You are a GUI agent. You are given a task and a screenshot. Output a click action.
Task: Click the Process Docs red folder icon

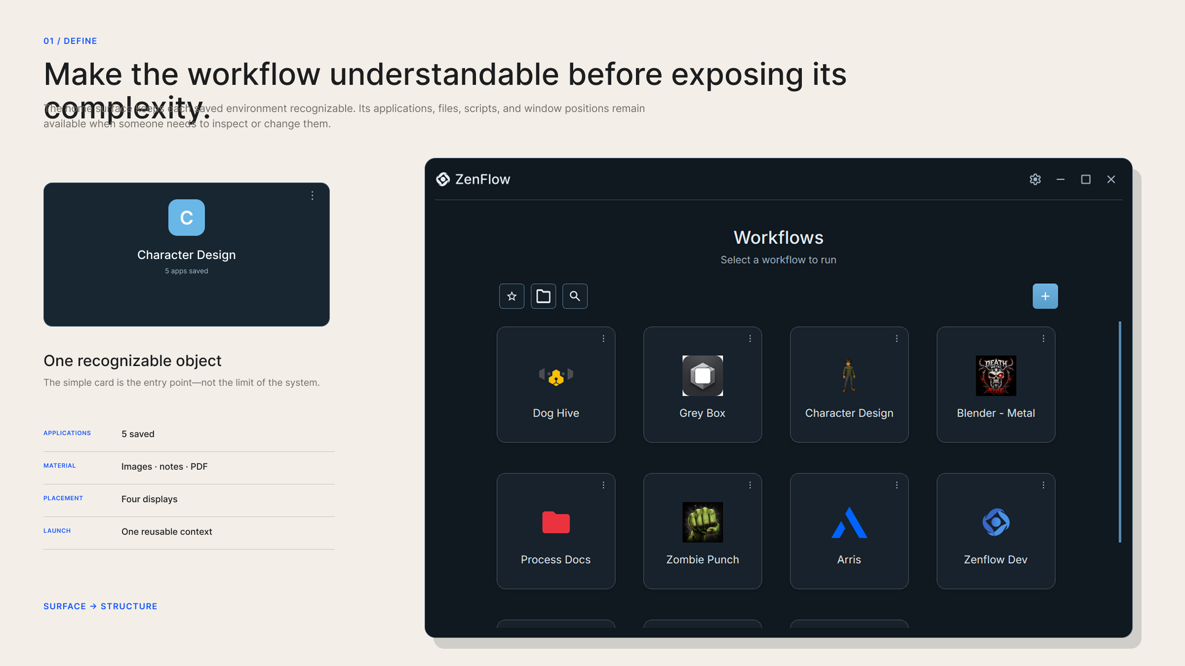coord(556,522)
